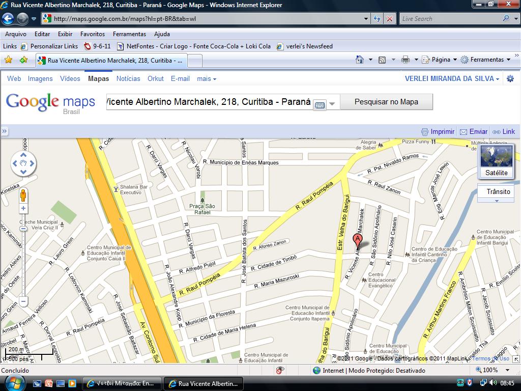Pan the map right with the arrow
The width and height of the screenshot is (521, 391).
32,163
